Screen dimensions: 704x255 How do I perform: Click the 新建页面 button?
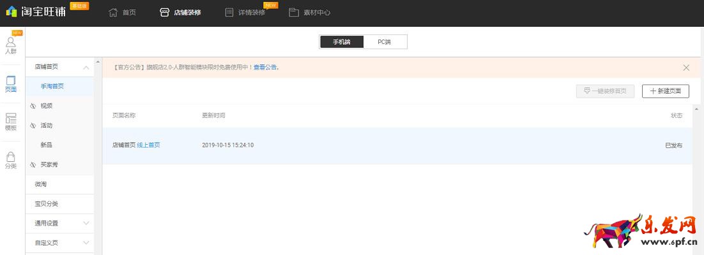click(666, 91)
